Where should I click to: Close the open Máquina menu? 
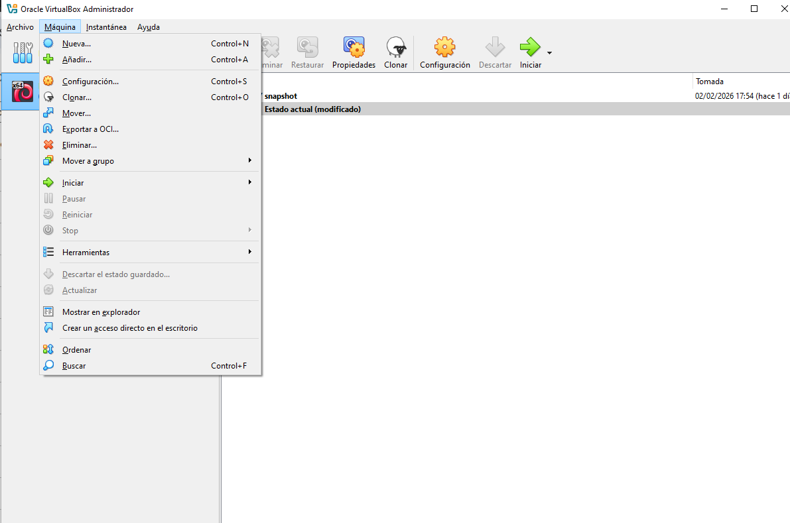pyautogui.click(x=60, y=27)
